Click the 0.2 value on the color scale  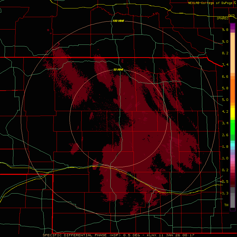pos(225,170)
